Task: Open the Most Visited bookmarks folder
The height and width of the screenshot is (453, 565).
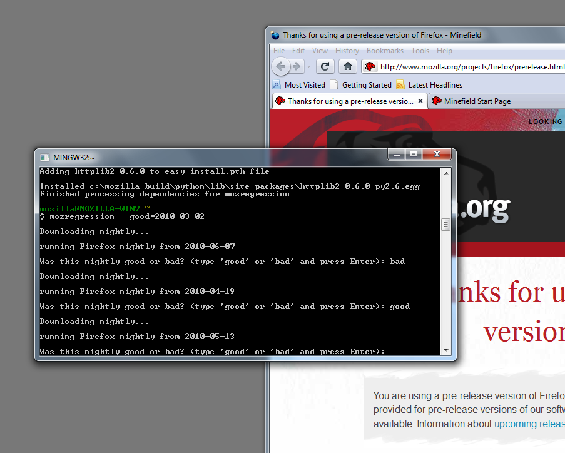Action: point(298,85)
